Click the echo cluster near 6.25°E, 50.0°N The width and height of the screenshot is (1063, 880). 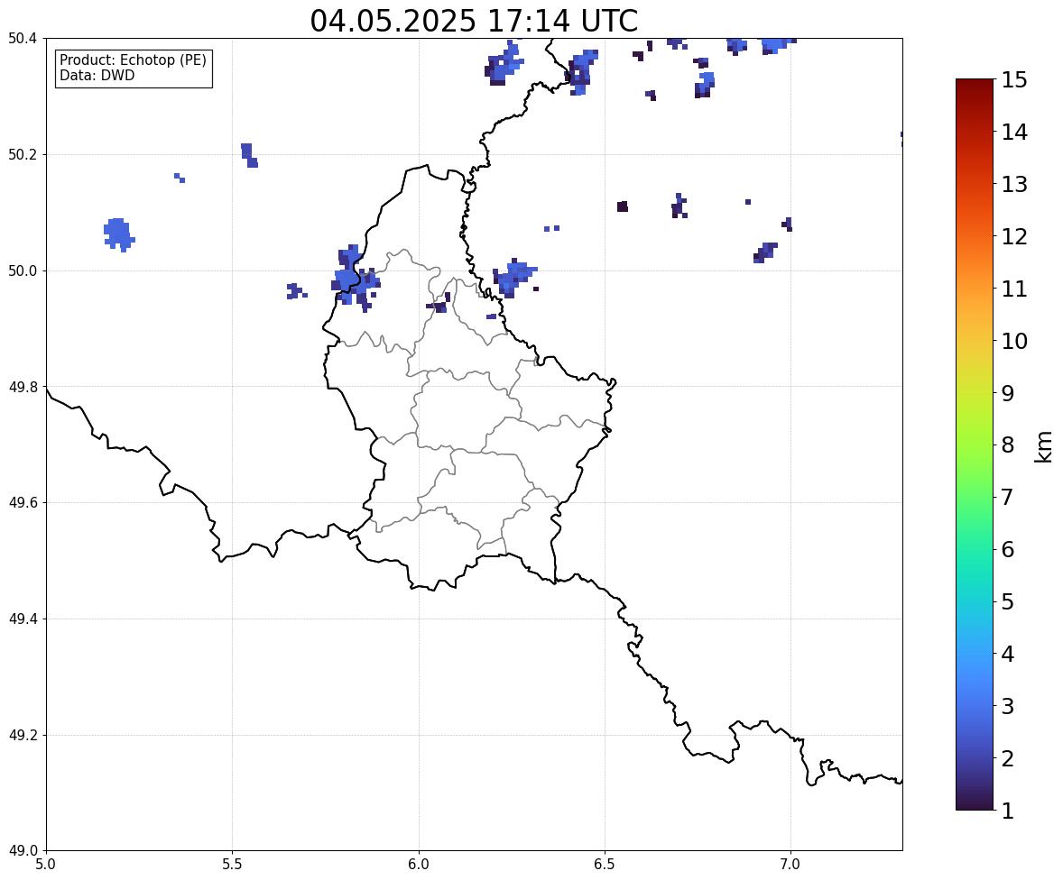[x=514, y=277]
